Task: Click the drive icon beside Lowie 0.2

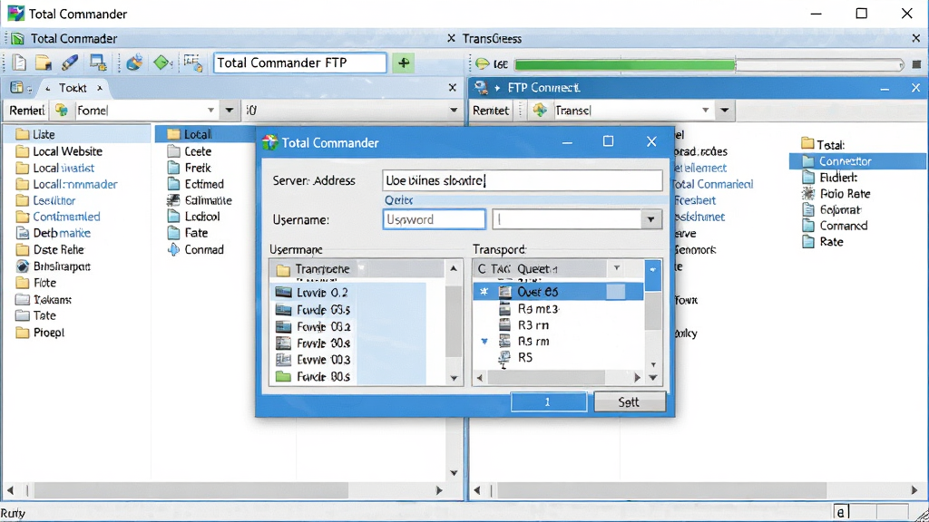Action: pos(283,293)
